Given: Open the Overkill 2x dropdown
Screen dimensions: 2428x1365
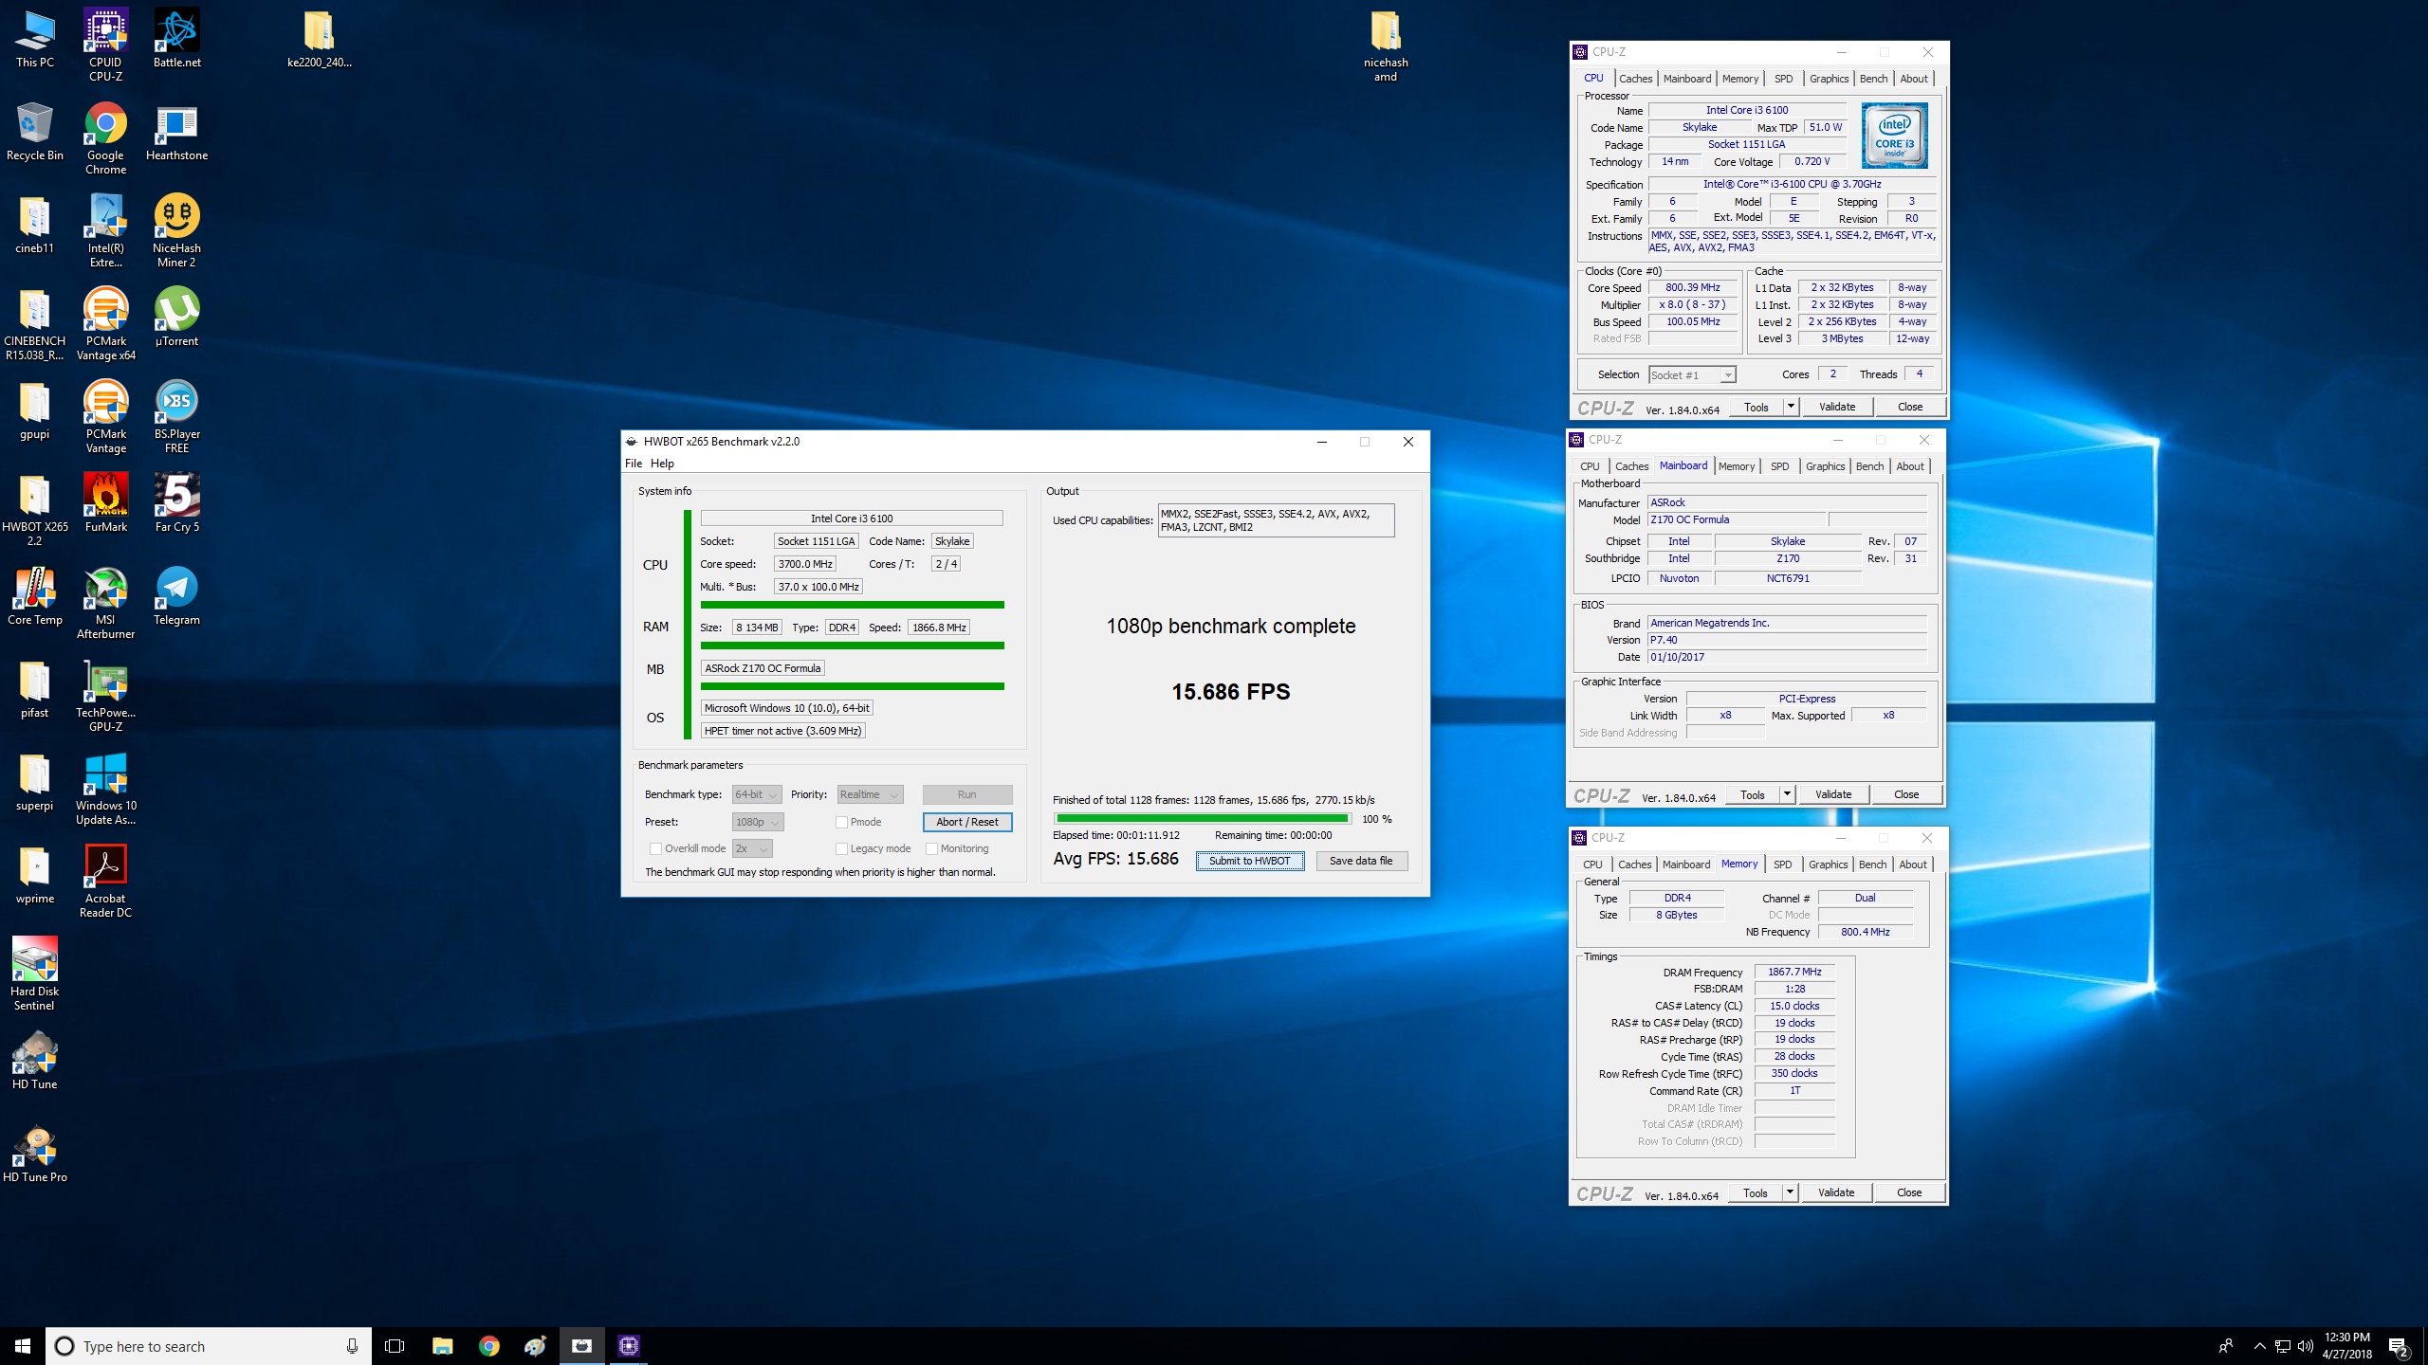Looking at the screenshot, I should point(752,848).
